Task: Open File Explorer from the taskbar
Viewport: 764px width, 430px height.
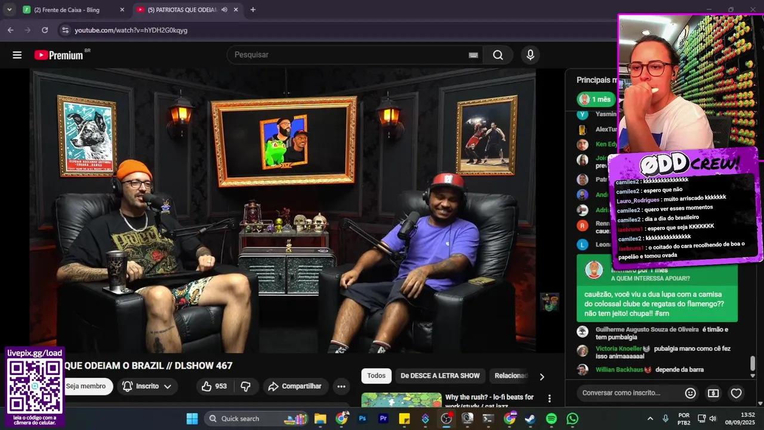Action: [321, 419]
